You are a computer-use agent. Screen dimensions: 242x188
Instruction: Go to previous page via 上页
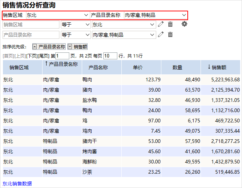(20, 56)
